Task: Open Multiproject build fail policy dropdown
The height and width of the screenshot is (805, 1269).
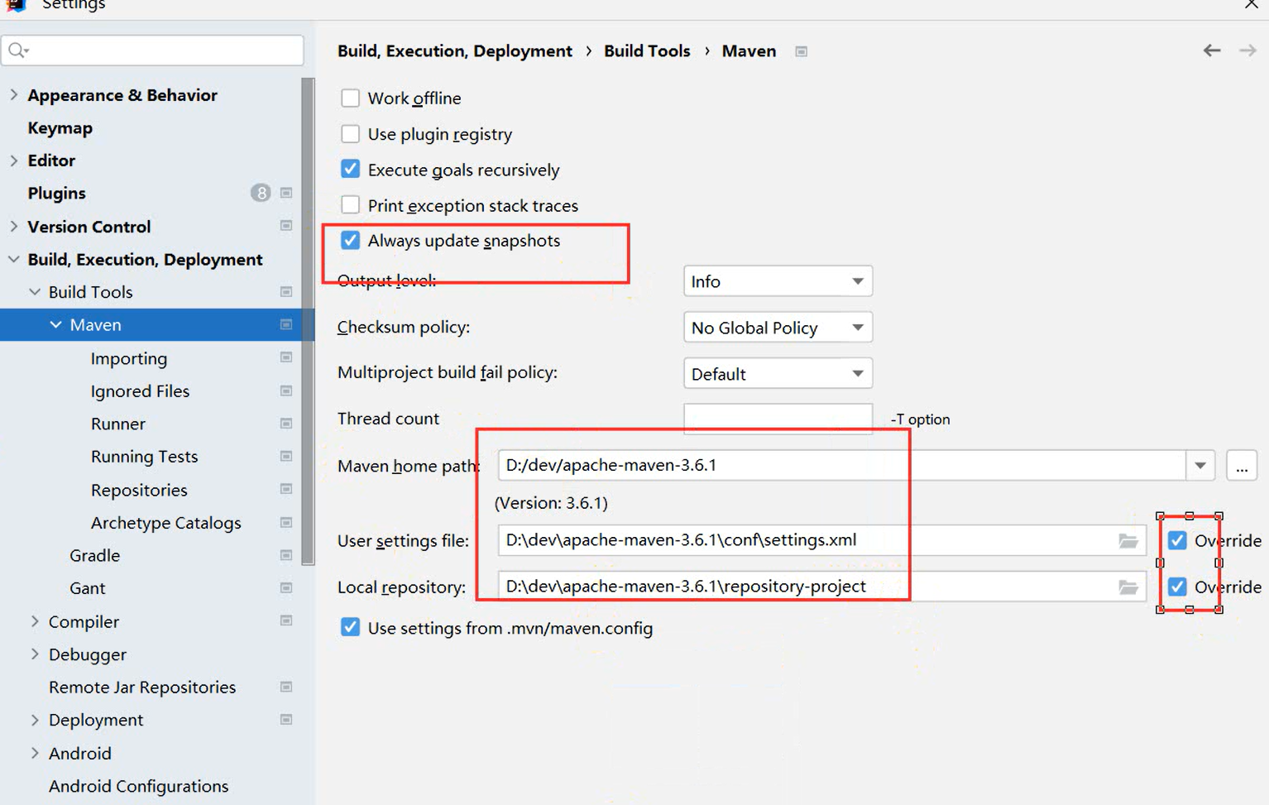Action: (778, 374)
